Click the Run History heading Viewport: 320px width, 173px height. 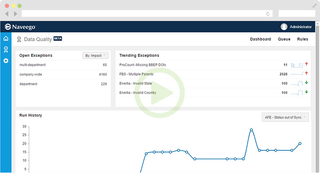point(31,115)
